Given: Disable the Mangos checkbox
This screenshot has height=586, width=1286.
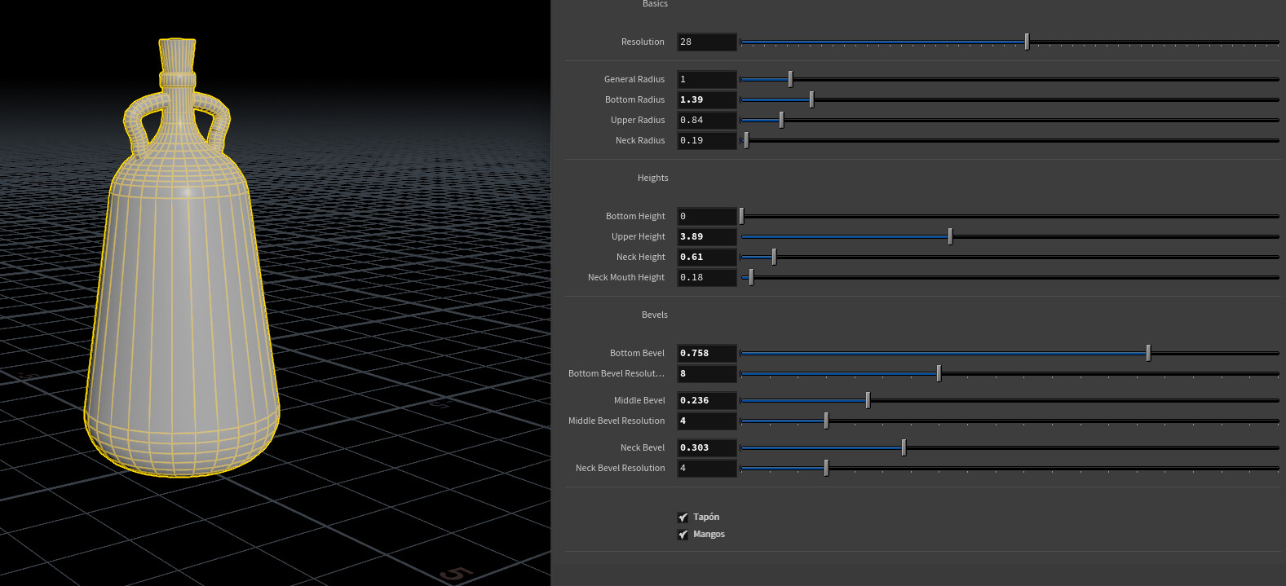Looking at the screenshot, I should coord(683,535).
